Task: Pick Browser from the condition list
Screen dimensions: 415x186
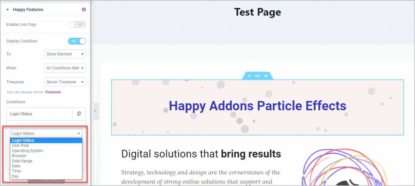Action: (x=19, y=156)
